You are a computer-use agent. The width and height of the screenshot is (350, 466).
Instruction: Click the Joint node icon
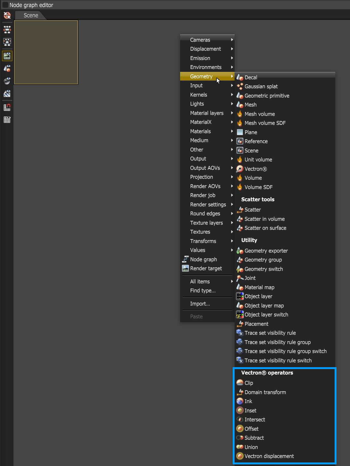(240, 278)
